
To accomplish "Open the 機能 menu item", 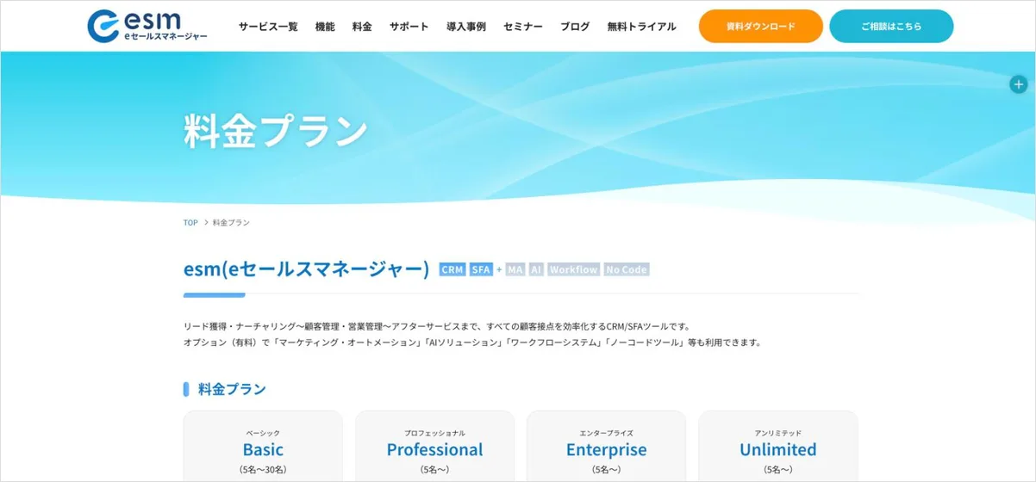I will coord(325,27).
